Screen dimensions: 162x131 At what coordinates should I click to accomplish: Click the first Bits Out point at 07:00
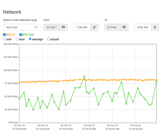click(x=19, y=99)
